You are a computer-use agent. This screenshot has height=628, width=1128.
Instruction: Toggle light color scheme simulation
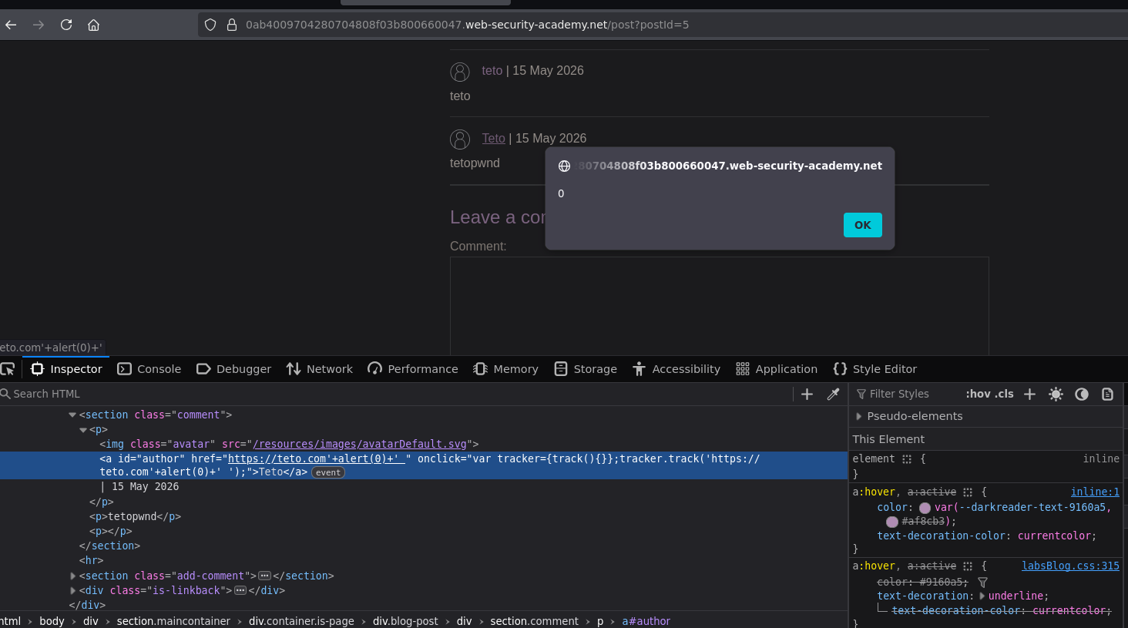1056,394
